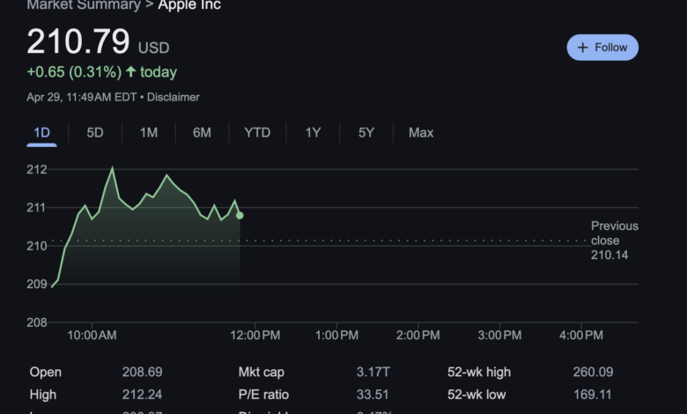Click the 209 y-axis label

click(x=37, y=285)
